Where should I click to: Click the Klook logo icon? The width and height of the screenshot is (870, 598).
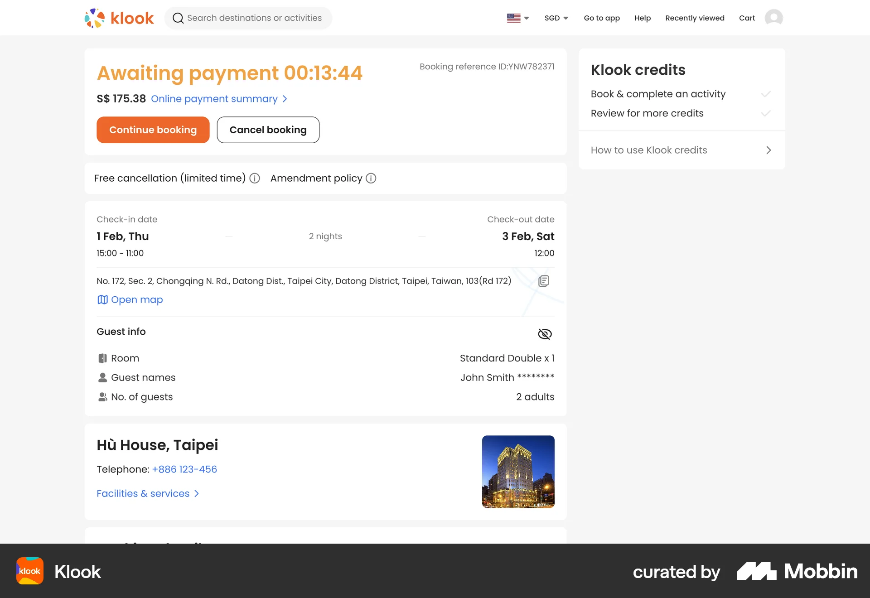coord(95,18)
